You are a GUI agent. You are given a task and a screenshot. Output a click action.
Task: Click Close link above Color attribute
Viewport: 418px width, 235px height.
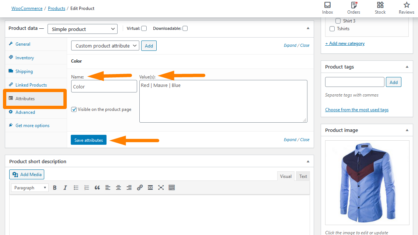point(305,45)
